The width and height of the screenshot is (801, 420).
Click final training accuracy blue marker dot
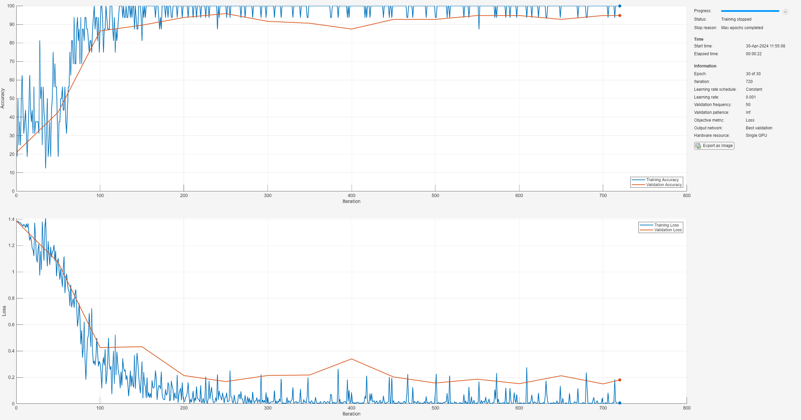[x=619, y=6]
